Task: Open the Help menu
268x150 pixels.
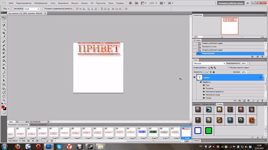Action: (120, 3)
